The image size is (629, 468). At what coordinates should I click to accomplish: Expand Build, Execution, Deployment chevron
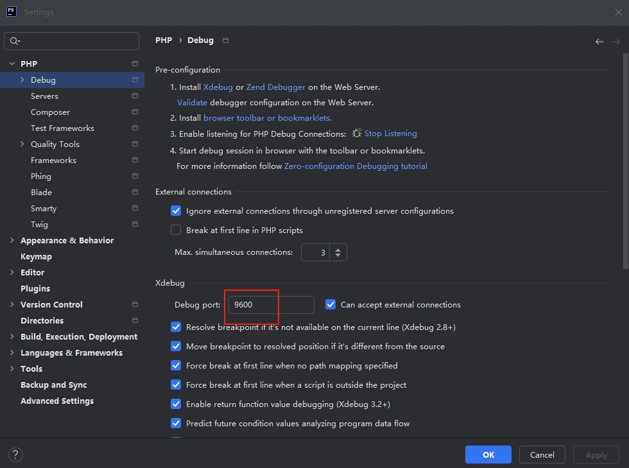point(12,337)
